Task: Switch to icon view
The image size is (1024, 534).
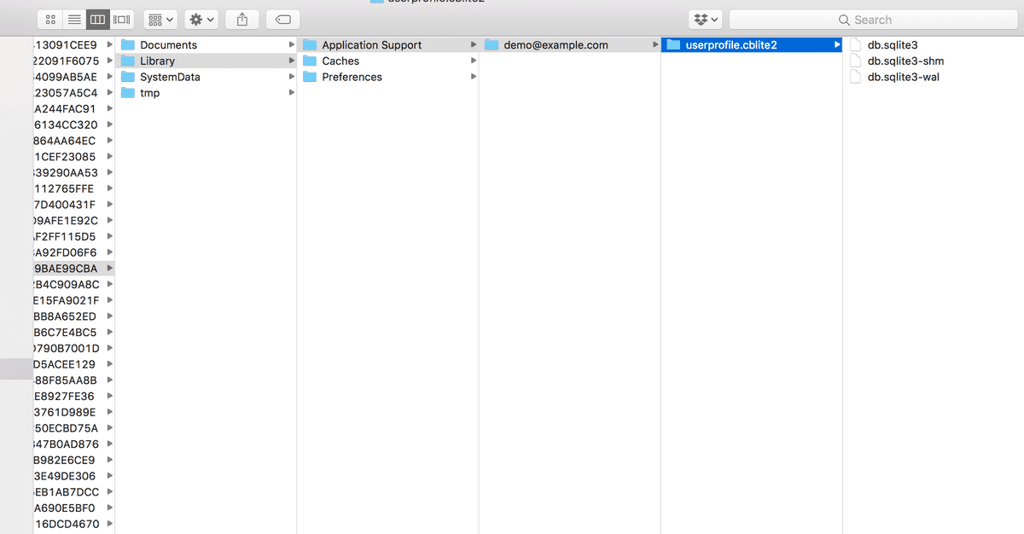Action: click(50, 19)
